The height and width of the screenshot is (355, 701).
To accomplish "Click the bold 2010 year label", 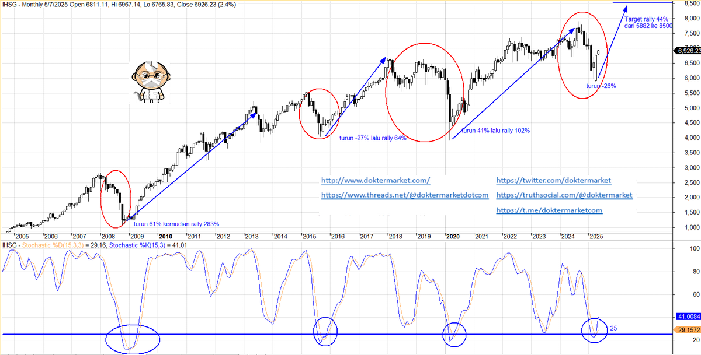I will point(166,237).
